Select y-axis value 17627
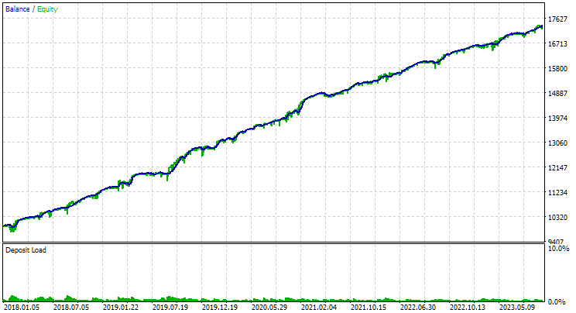576x313 pixels. [557, 19]
